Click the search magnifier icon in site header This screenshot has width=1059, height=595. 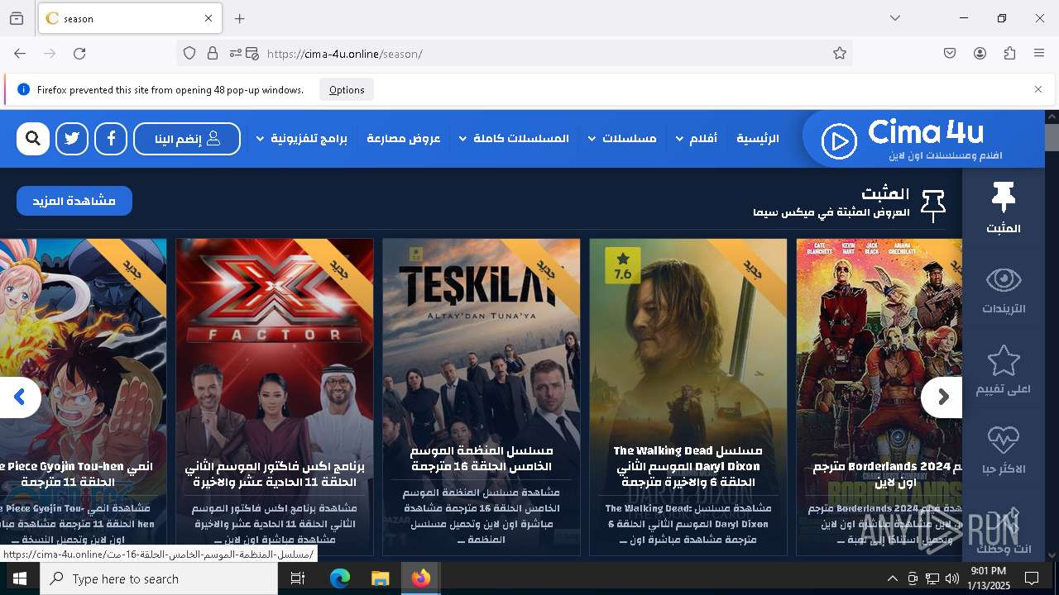[33, 139]
